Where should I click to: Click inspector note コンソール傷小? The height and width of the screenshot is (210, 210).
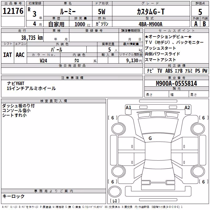click(16, 110)
